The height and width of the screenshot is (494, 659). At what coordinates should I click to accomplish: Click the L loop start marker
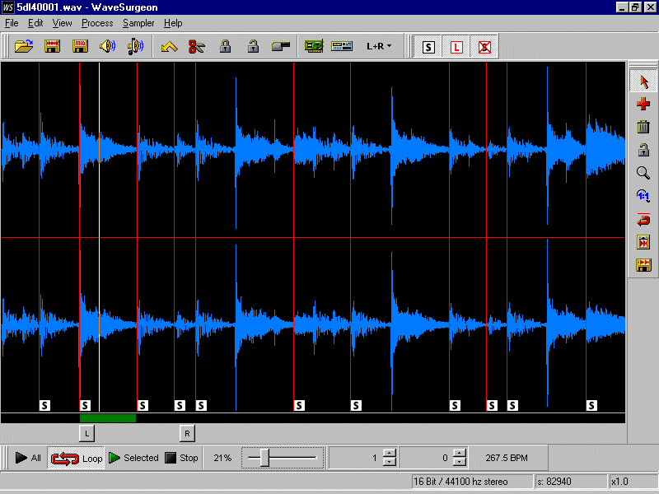click(x=87, y=434)
